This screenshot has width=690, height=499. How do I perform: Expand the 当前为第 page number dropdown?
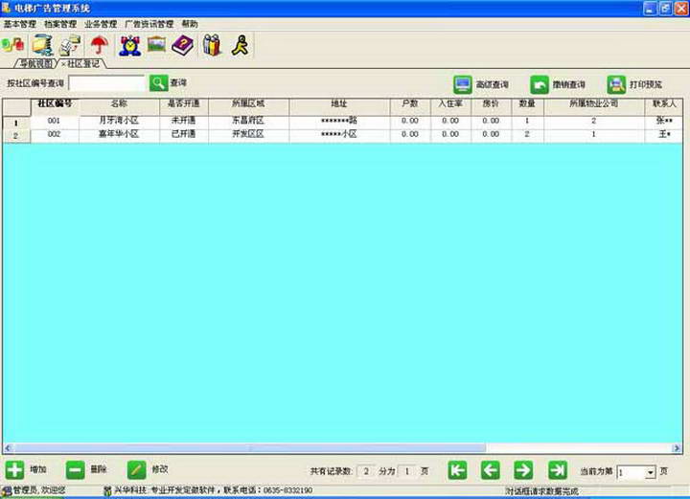coord(651,472)
